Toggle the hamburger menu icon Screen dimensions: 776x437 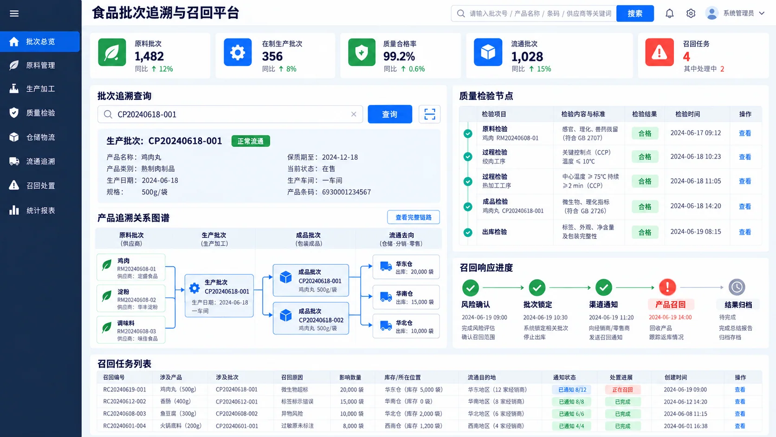pyautogui.click(x=14, y=13)
